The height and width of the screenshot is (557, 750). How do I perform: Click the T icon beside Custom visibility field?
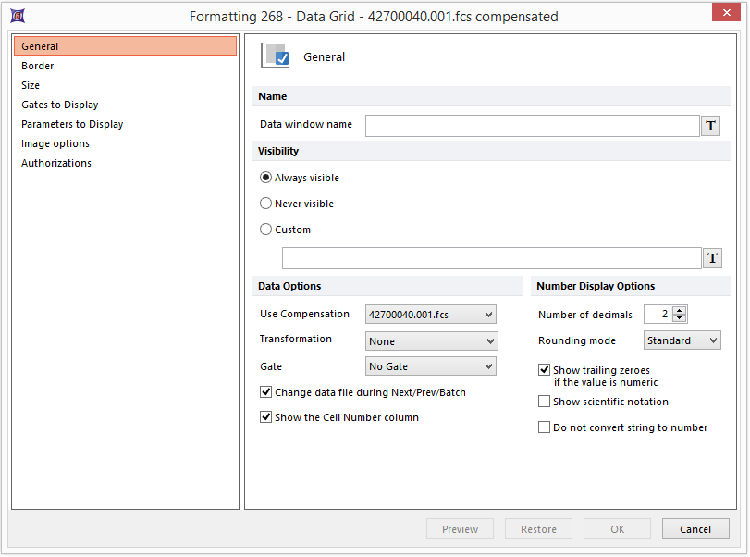[x=712, y=258]
